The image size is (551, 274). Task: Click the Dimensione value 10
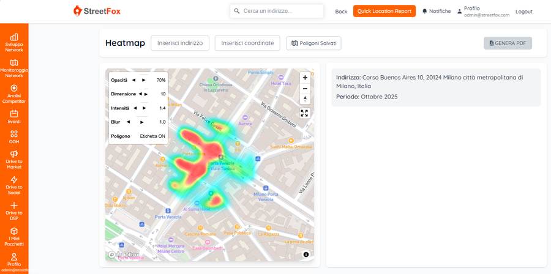[x=163, y=94]
